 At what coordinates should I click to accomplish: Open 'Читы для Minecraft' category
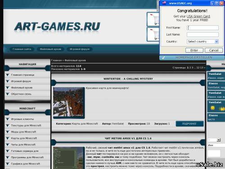23,145
